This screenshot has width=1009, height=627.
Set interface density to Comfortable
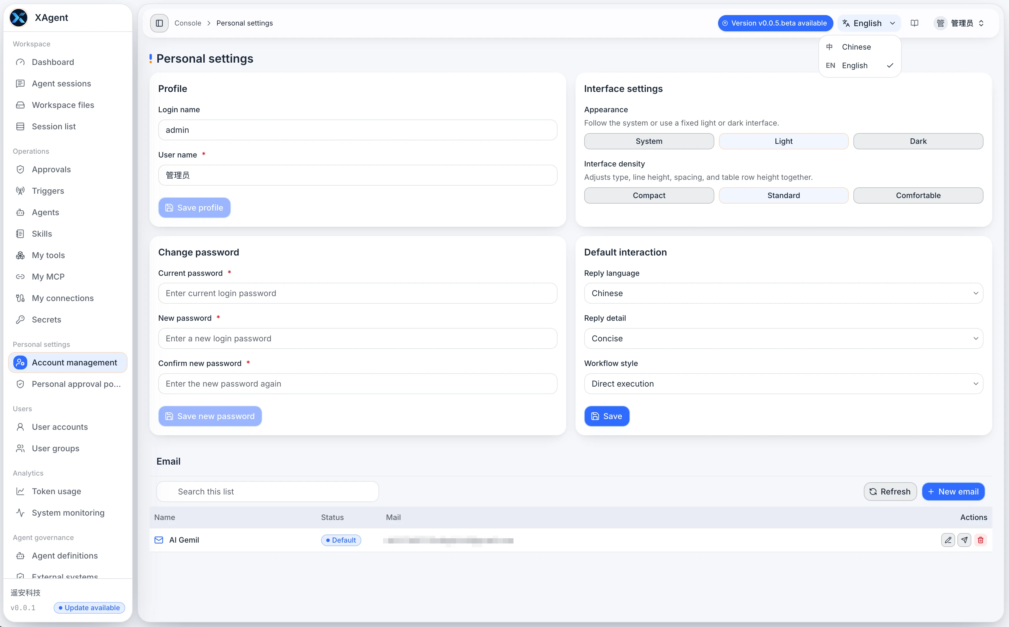pos(918,195)
